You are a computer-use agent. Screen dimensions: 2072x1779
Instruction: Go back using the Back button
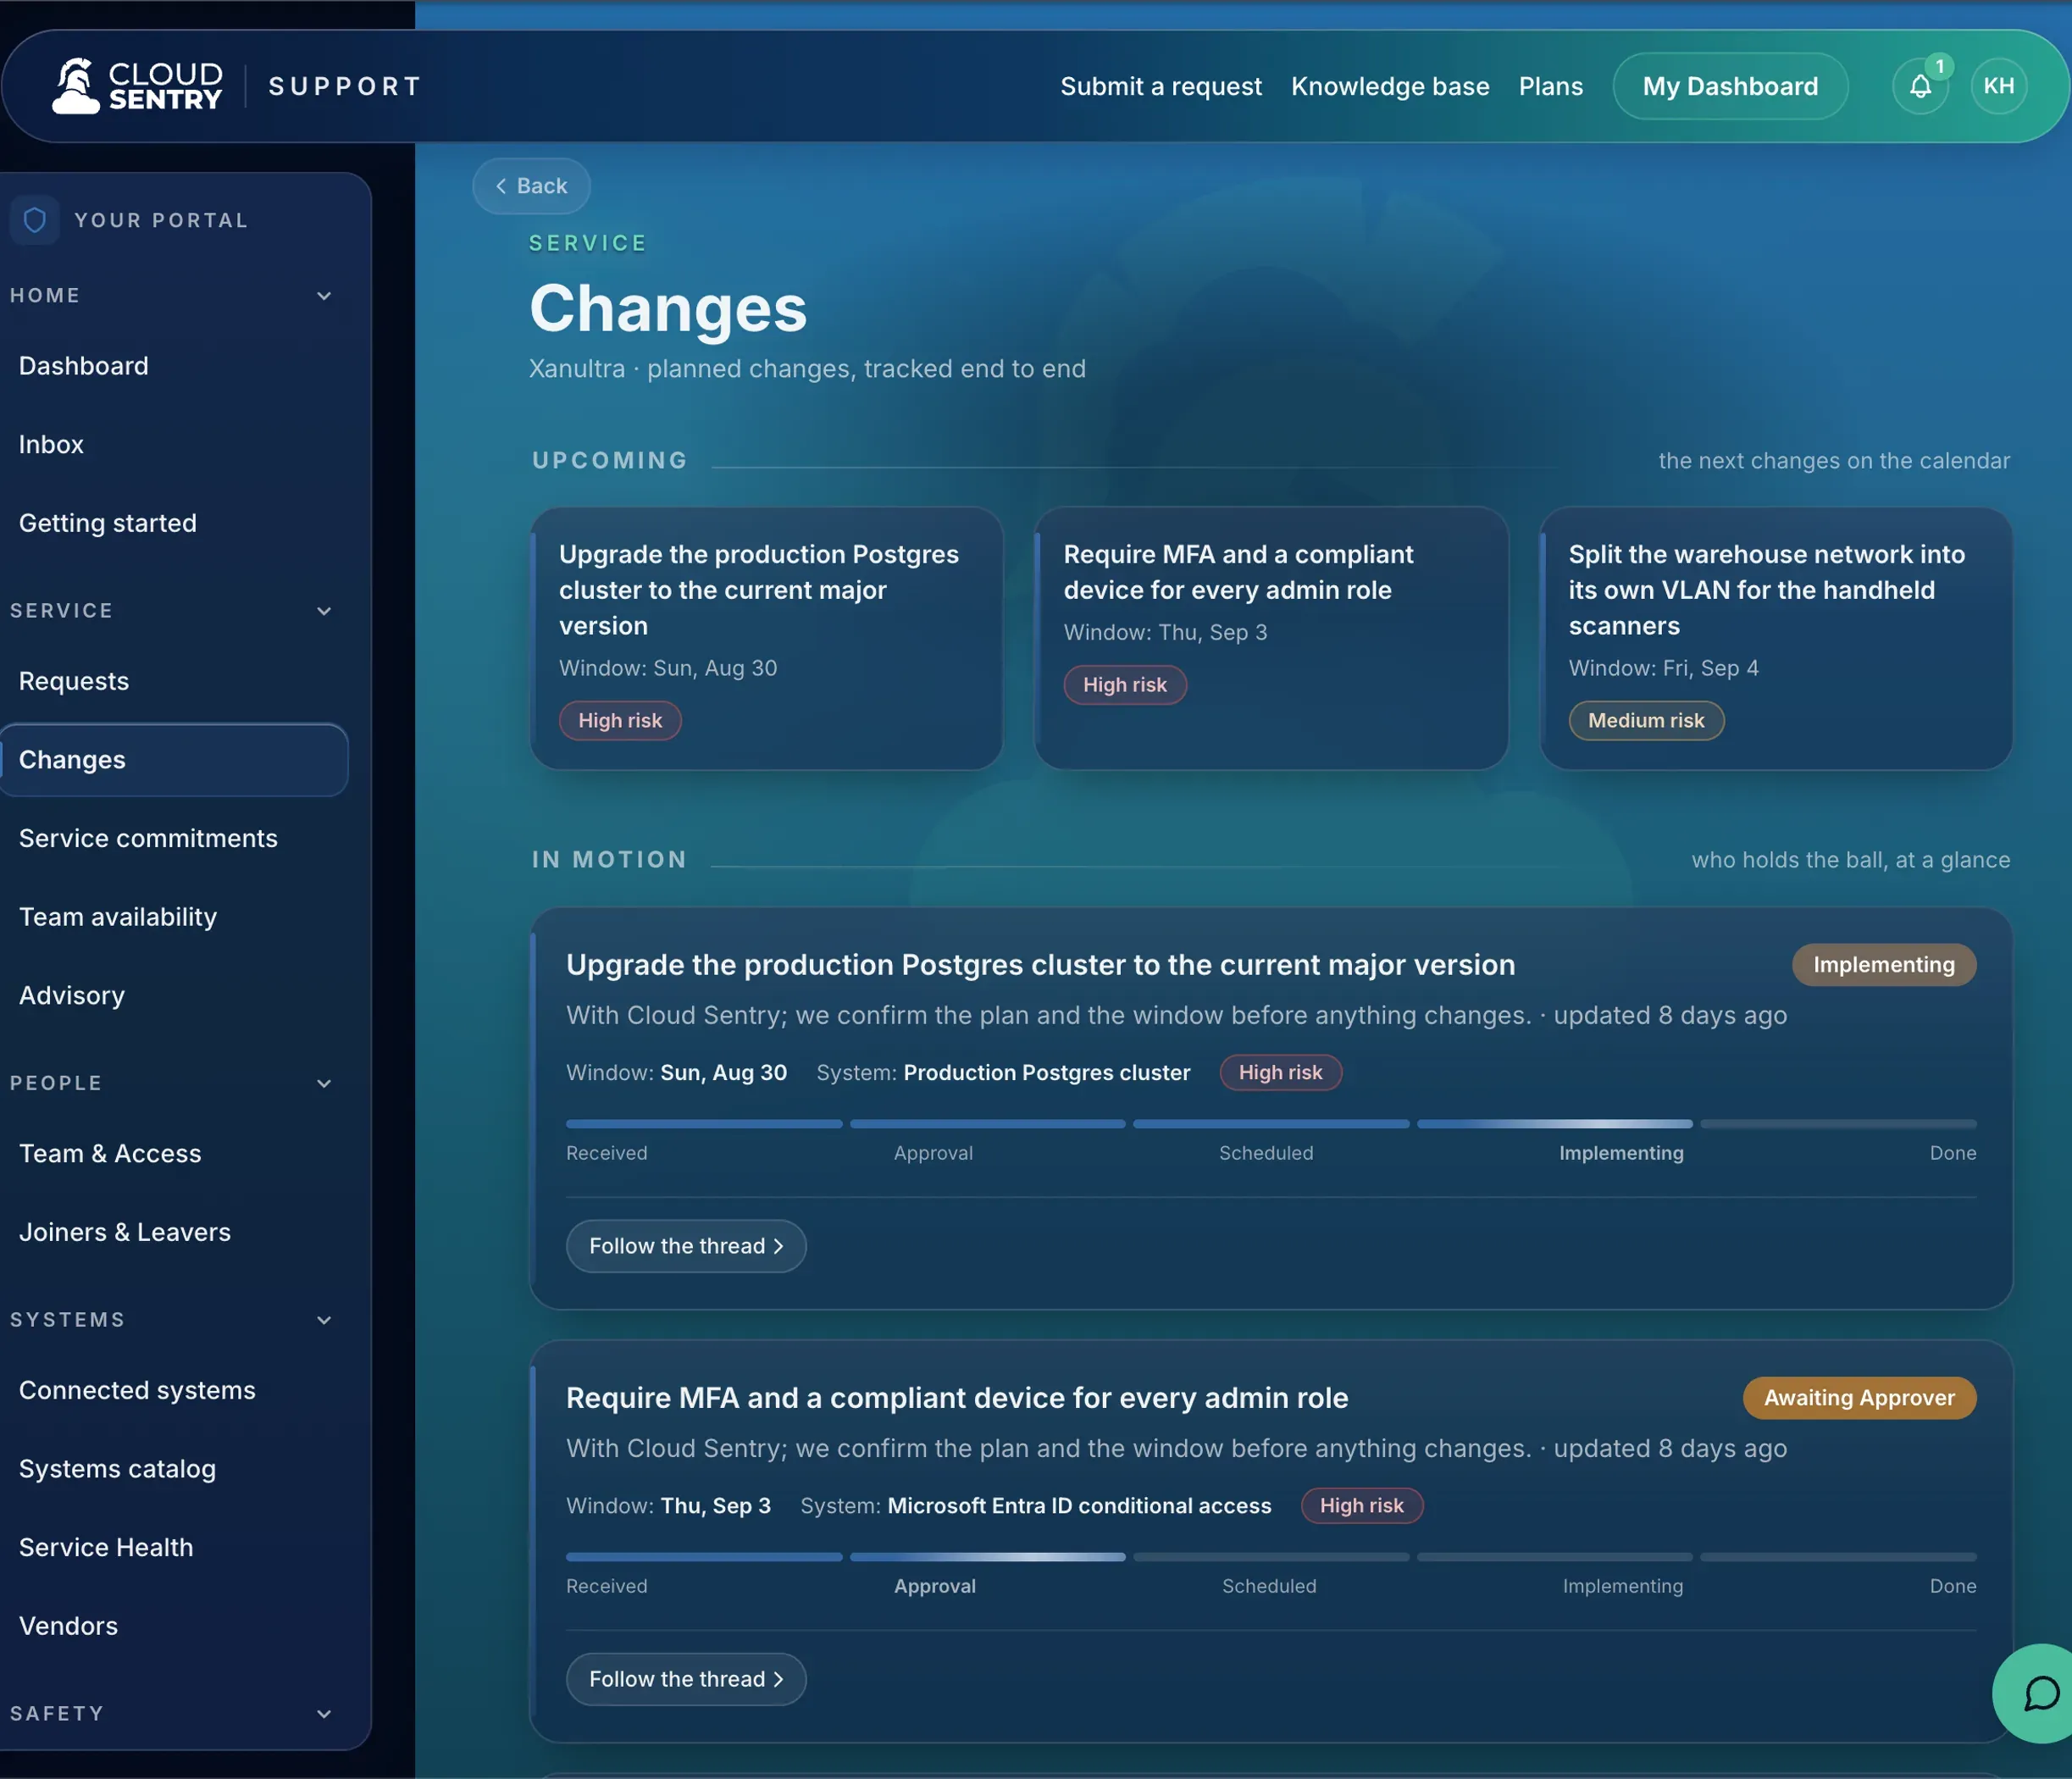531,186
